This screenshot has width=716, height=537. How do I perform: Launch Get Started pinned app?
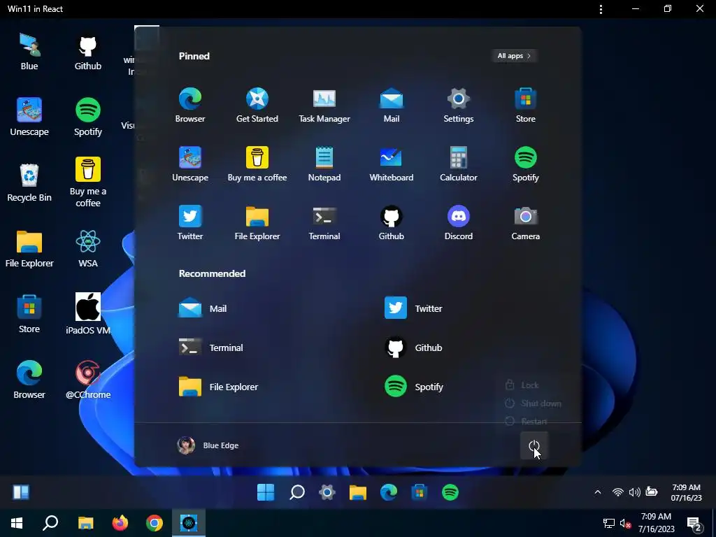(257, 105)
